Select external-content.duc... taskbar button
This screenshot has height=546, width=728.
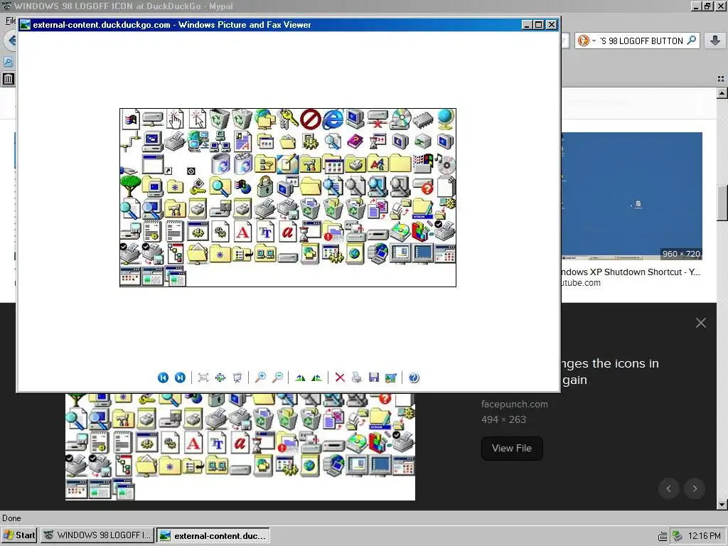(213, 535)
